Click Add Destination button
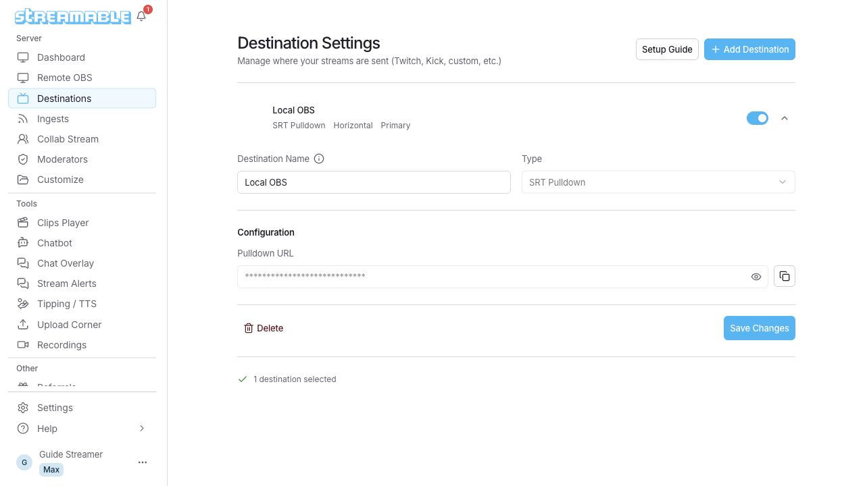865x486 pixels. click(749, 49)
